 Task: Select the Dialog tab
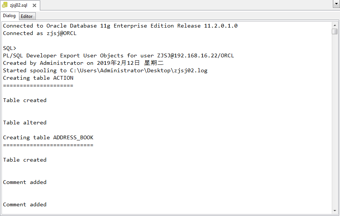[x=9, y=16]
